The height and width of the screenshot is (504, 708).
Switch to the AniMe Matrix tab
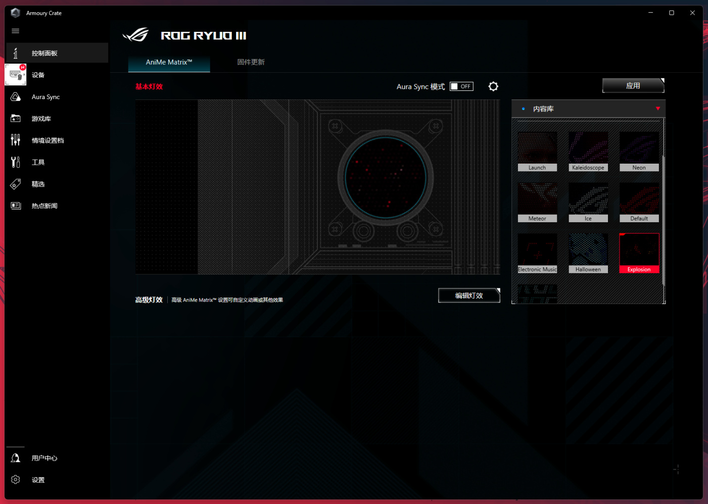[x=169, y=62]
